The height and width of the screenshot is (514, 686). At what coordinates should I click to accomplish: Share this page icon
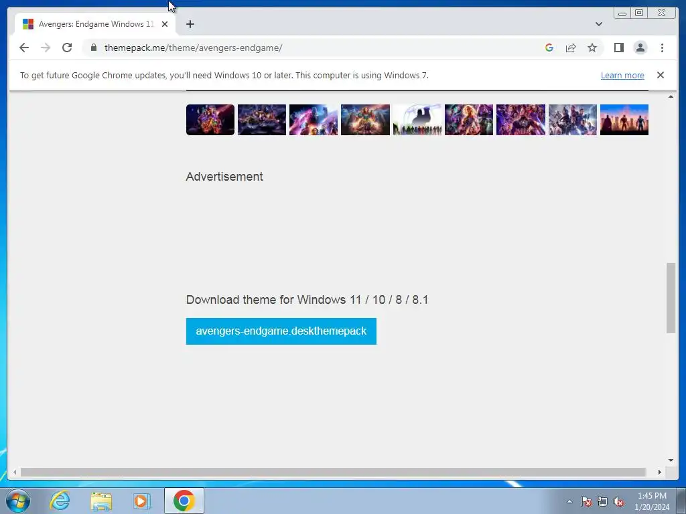tap(571, 48)
